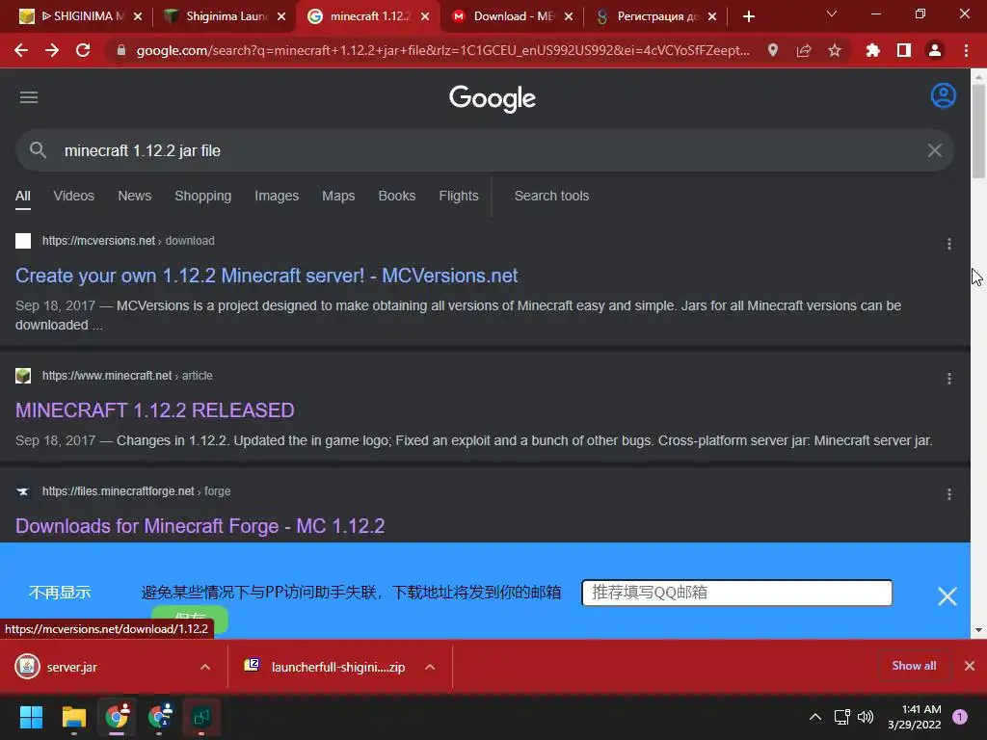Open the server.jar downloaded file
Image resolution: width=987 pixels, height=740 pixels.
pyautogui.click(x=71, y=667)
